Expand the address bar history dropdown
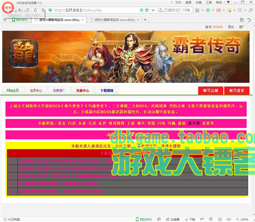255x222 pixels. pos(153,10)
